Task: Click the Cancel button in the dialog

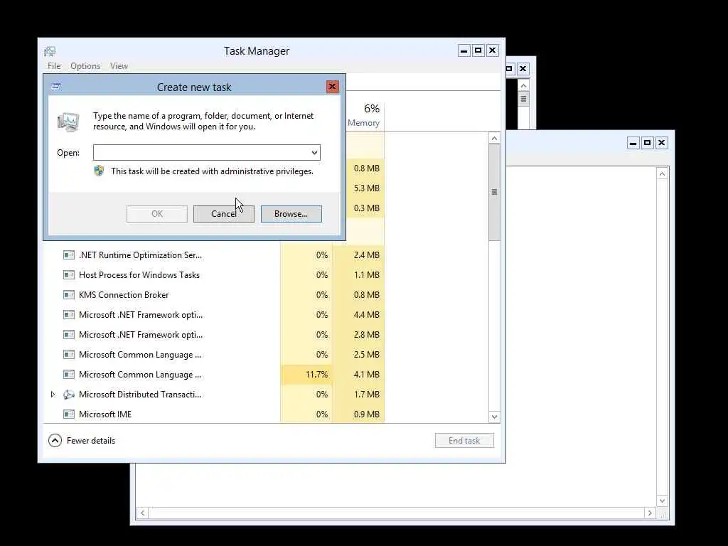Action: pyautogui.click(x=224, y=214)
